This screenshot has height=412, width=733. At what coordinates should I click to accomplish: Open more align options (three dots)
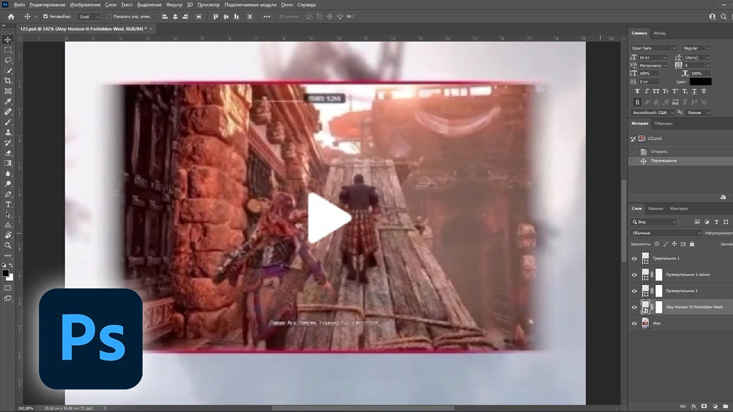(267, 17)
